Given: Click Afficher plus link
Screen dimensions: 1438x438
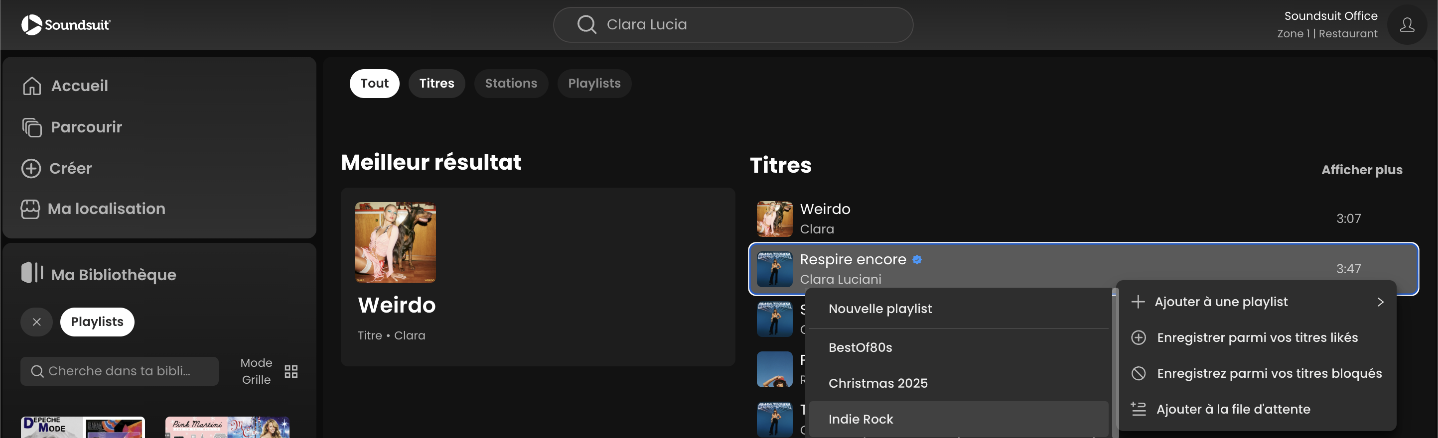Looking at the screenshot, I should [1361, 170].
